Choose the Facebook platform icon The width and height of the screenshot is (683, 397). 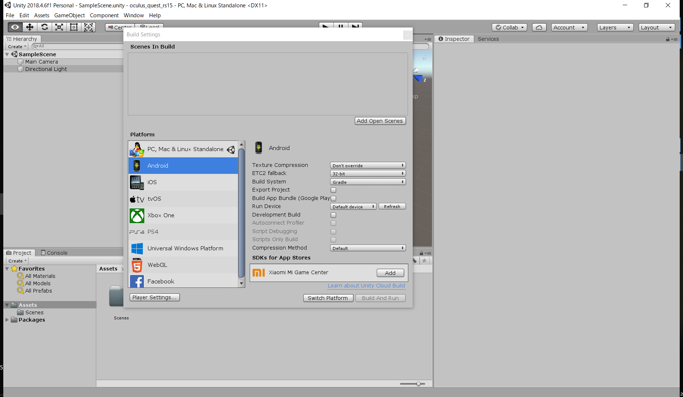(137, 281)
